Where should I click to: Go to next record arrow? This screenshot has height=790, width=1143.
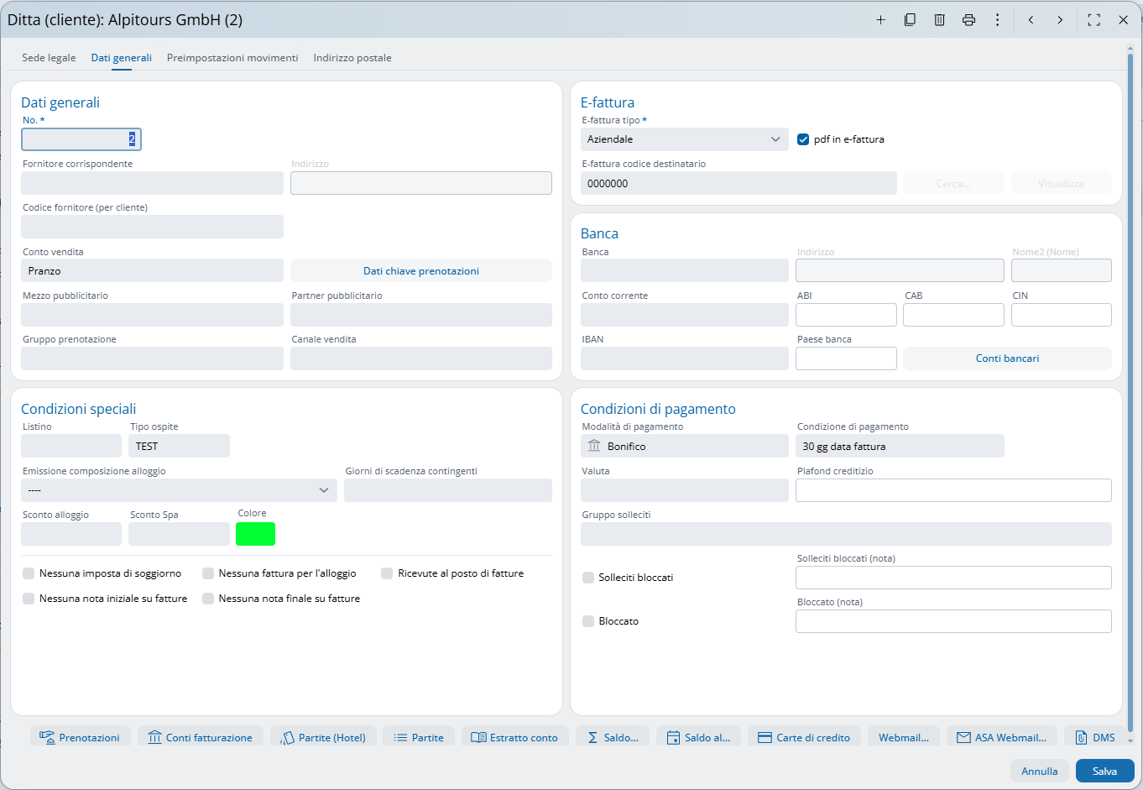[x=1060, y=20]
